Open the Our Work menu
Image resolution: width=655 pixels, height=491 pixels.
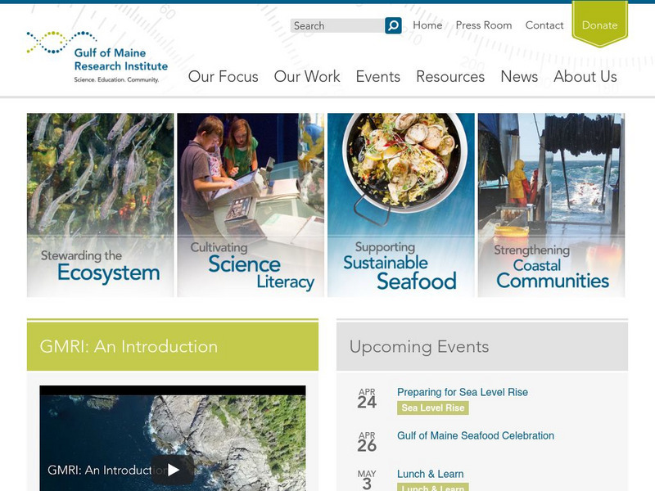coord(307,76)
